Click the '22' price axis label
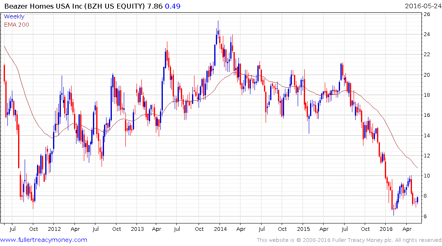Viewport: 442px width, 246px height. pos(427,55)
